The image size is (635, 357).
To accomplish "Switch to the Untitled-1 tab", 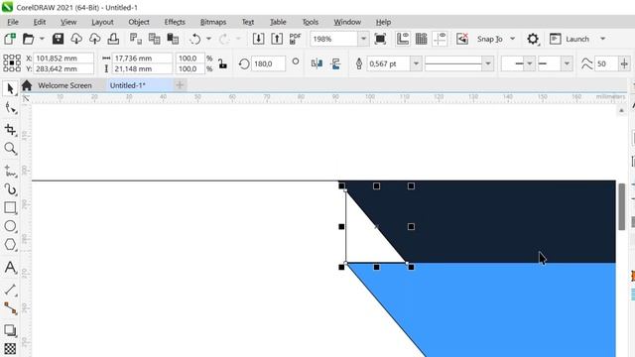I will click(128, 85).
